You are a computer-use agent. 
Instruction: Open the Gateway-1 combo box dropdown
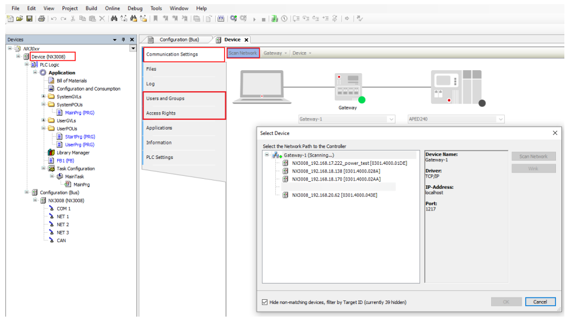click(391, 119)
